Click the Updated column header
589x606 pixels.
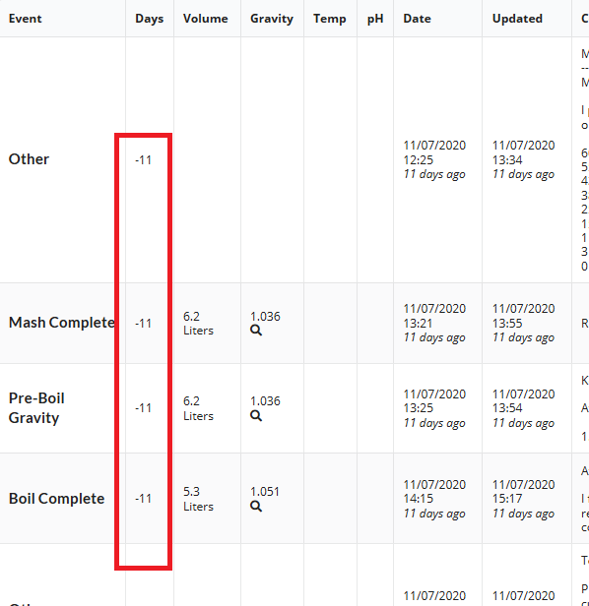click(517, 19)
